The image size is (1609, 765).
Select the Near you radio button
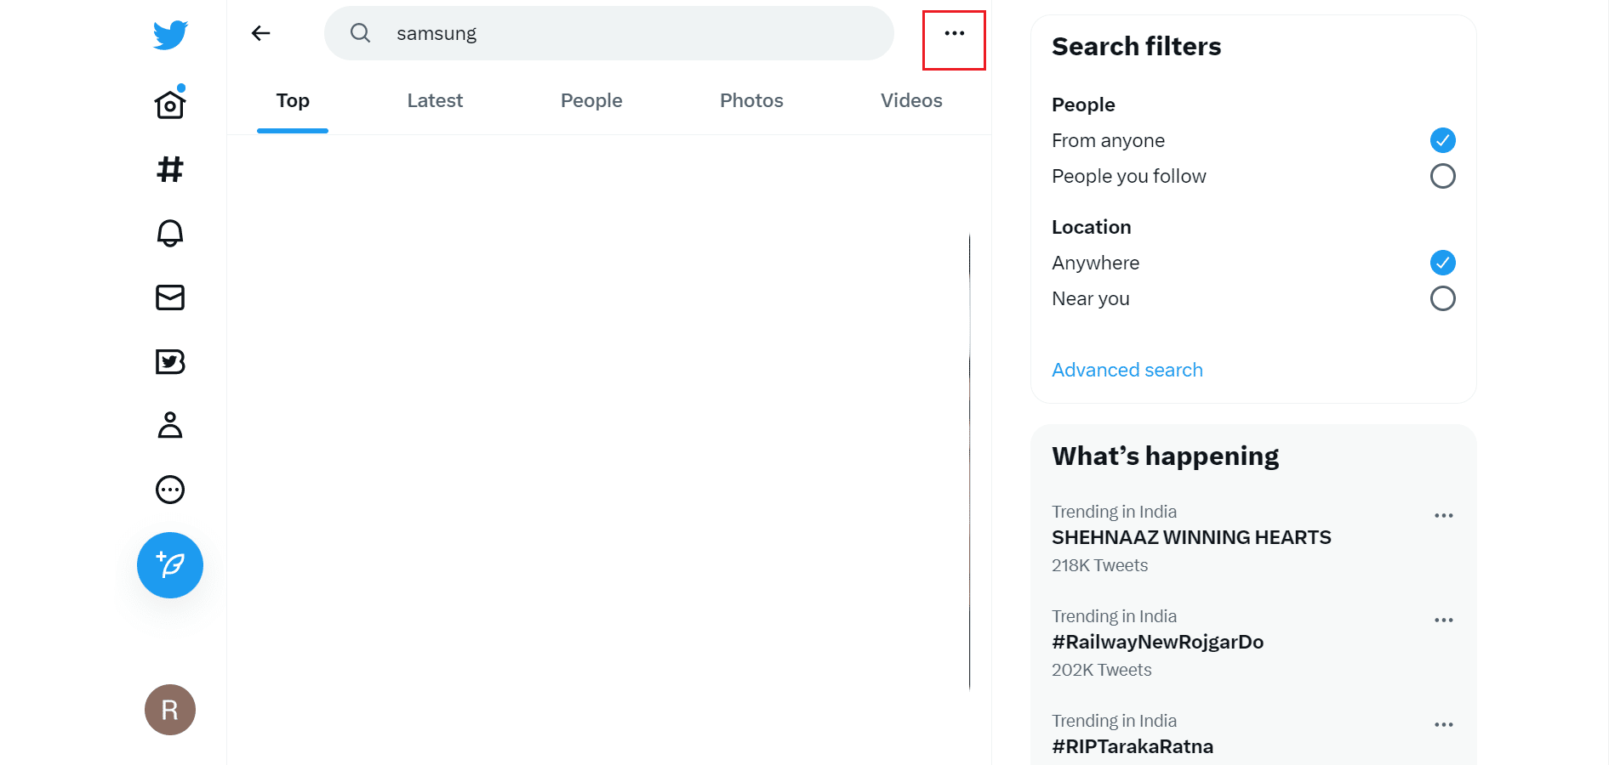(1443, 298)
